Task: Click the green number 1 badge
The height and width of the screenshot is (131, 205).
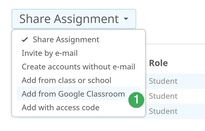Action: 136,100
